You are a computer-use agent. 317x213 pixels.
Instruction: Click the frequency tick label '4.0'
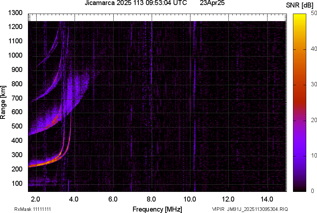coord(74,199)
